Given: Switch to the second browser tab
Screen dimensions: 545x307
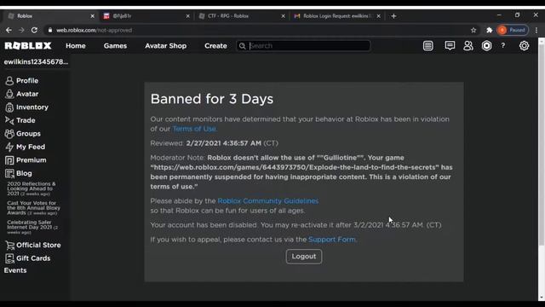Looking at the screenshot, I should [146, 16].
